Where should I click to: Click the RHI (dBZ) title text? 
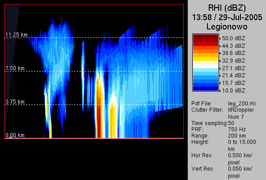[x=227, y=8]
